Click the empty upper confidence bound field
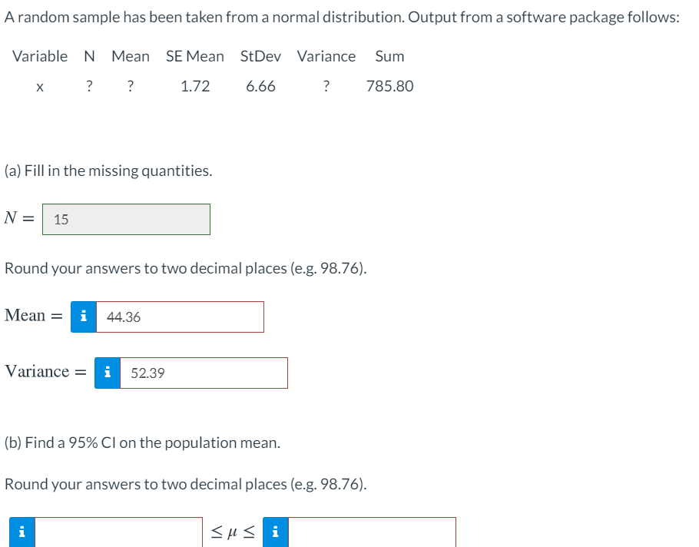This screenshot has width=699, height=547. click(373, 532)
